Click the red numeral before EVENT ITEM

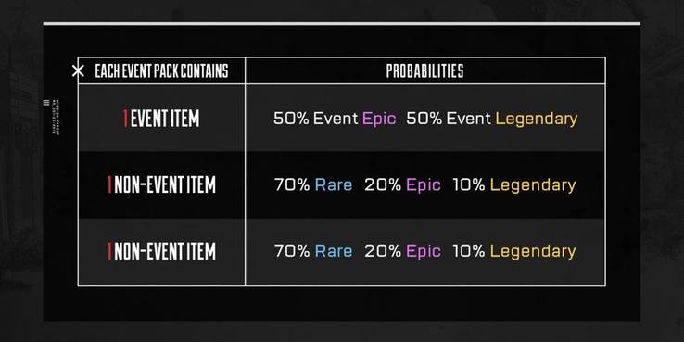[x=125, y=119]
